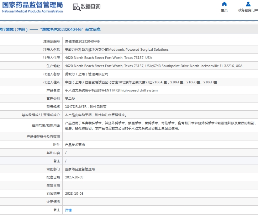
Task: Select approval date 2023-10-09
Action: pos(74,177)
